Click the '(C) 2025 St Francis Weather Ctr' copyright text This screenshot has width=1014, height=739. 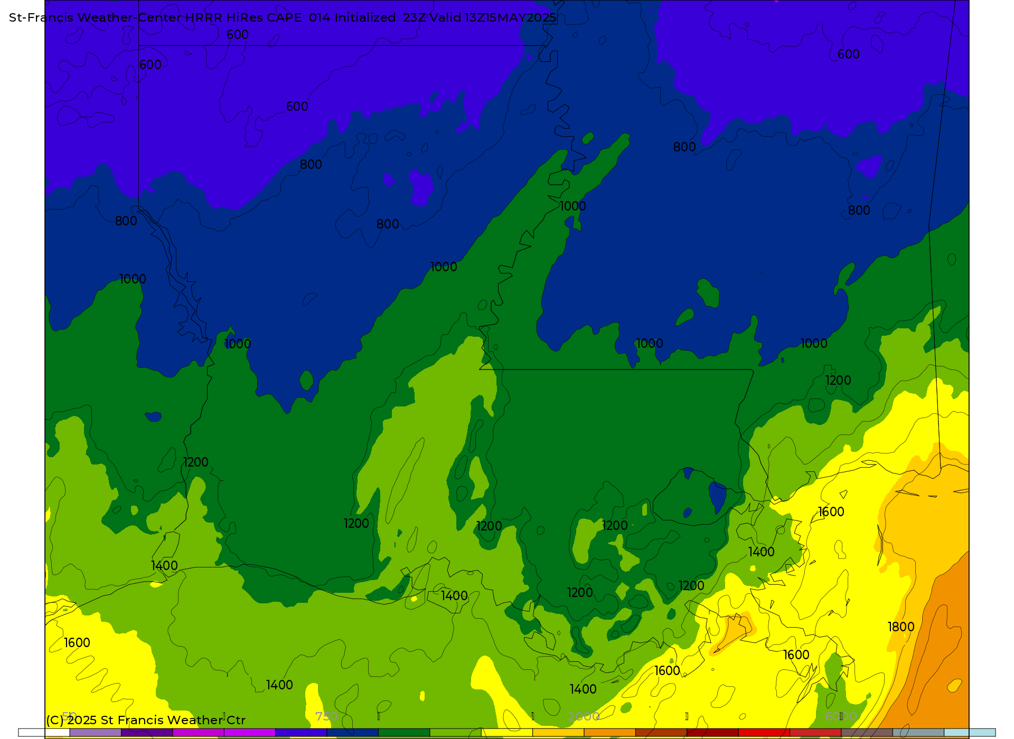coord(146,720)
